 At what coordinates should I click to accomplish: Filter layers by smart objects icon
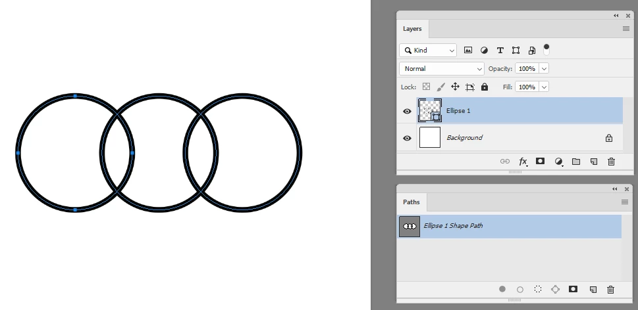[x=532, y=51]
